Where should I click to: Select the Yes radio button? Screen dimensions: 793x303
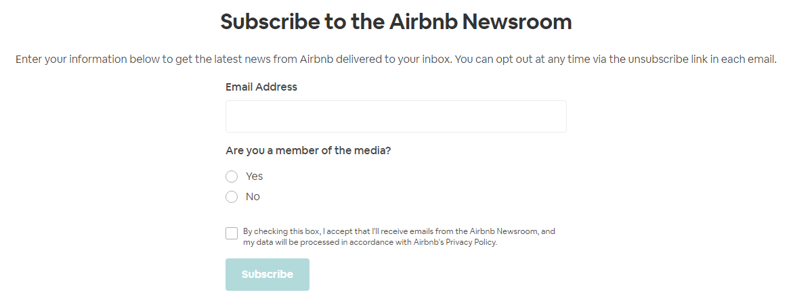(232, 177)
